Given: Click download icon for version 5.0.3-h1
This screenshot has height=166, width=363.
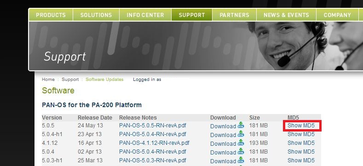Looking at the screenshot, I should click(241, 160).
